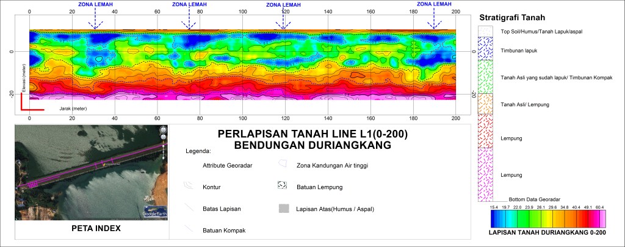
Task: Click the Zona Kandungan Air tinggi symbol
Action: (x=282, y=163)
